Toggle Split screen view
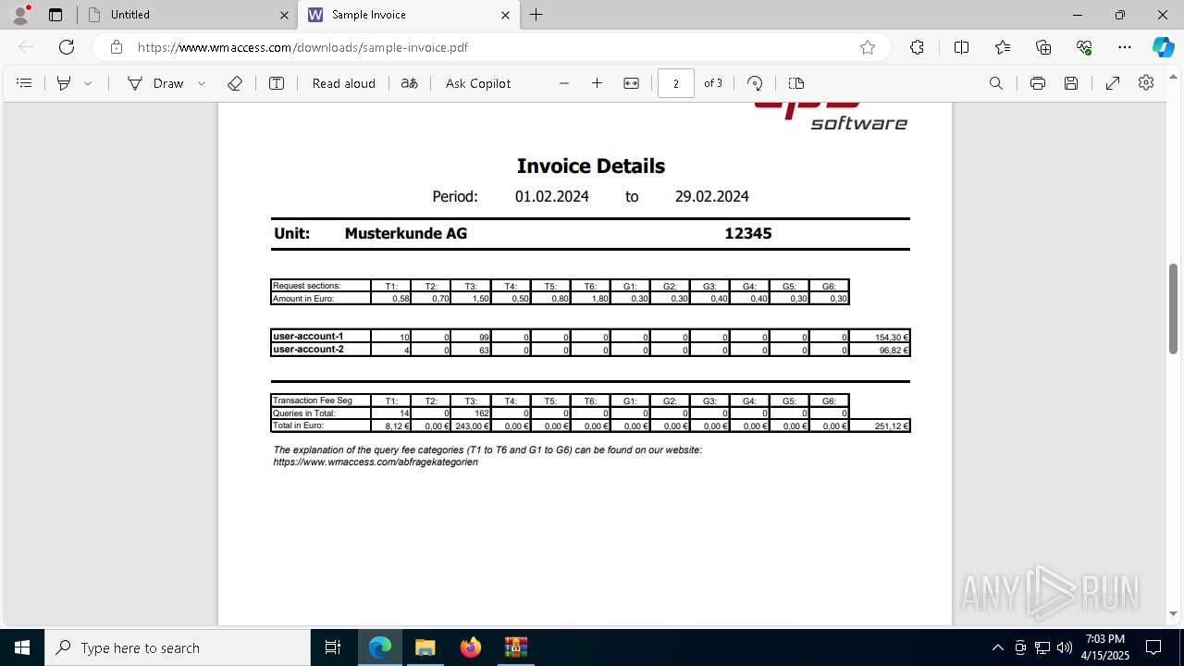 [x=961, y=47]
